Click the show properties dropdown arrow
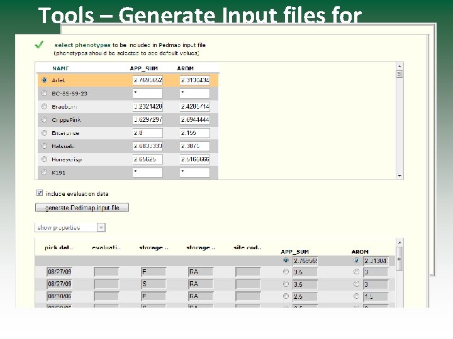 [x=101, y=227]
